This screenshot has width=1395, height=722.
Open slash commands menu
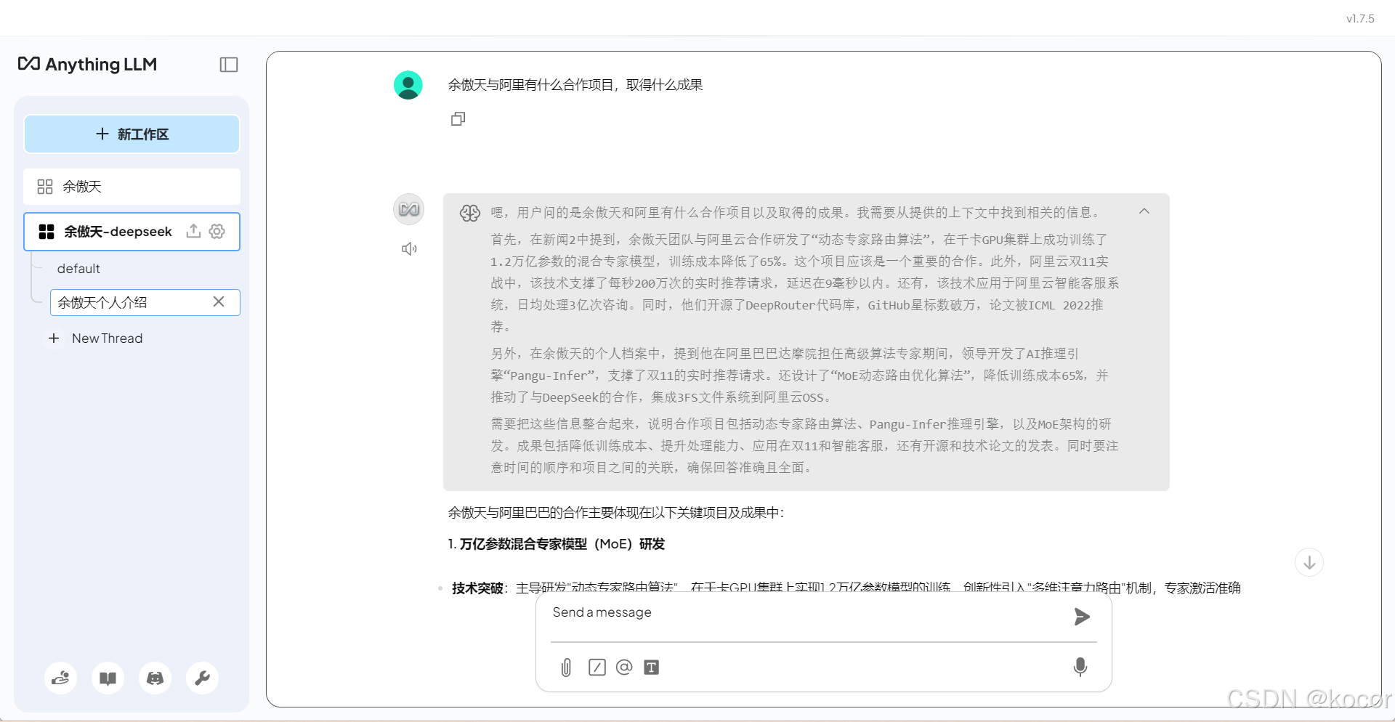(597, 667)
